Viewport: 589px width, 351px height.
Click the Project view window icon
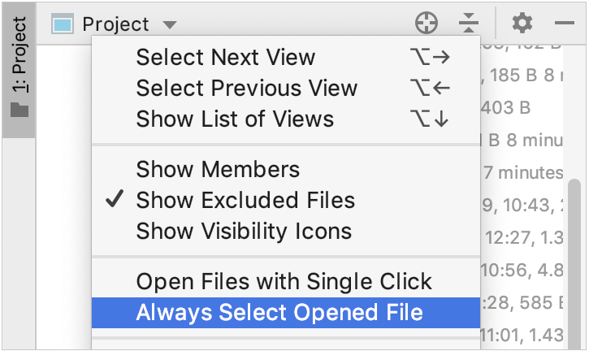click(63, 24)
